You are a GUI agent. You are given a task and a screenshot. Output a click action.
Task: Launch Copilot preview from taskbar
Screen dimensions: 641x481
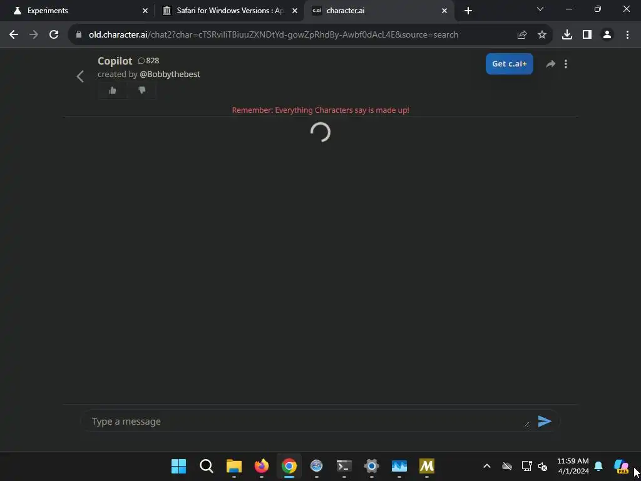621,466
